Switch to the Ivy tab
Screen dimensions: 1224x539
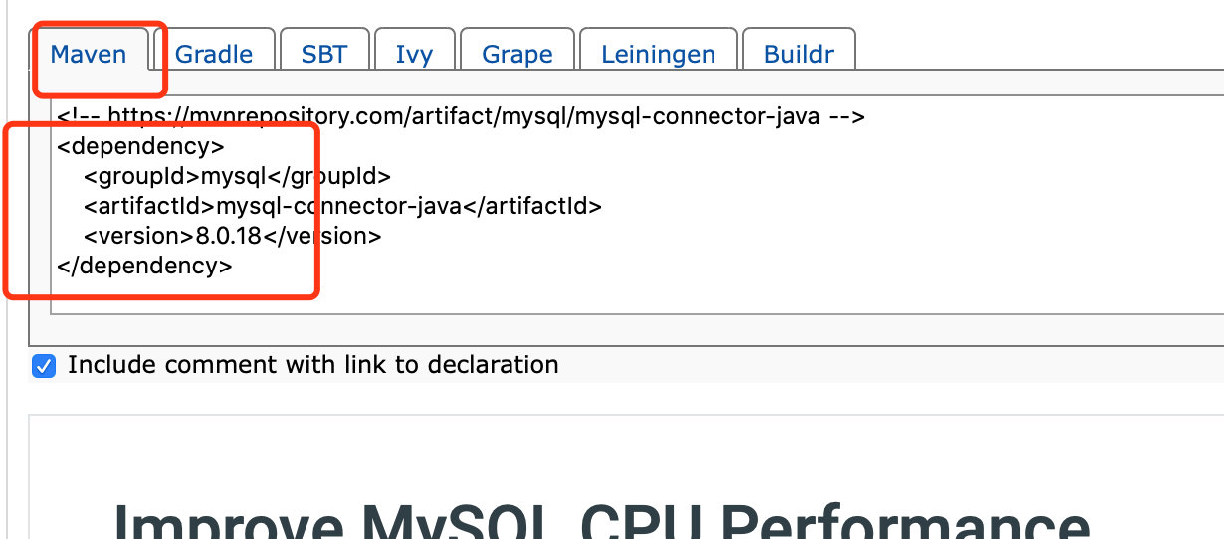pyautogui.click(x=414, y=53)
